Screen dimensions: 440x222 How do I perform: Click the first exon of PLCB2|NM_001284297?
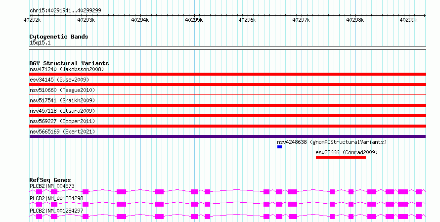coord(39,217)
